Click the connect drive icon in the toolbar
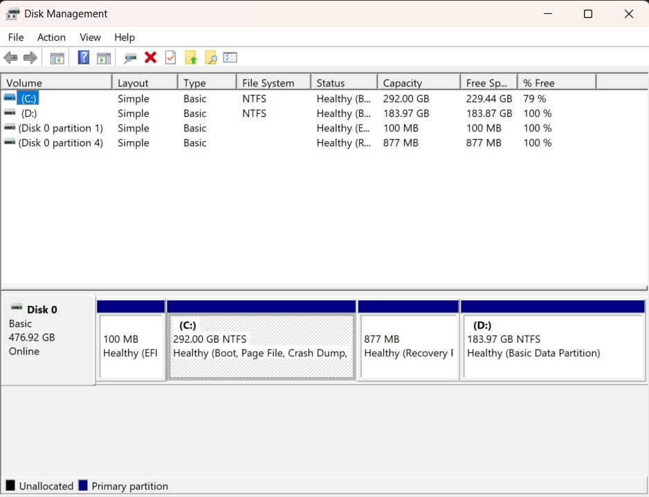The width and height of the screenshot is (649, 497). 130,58
